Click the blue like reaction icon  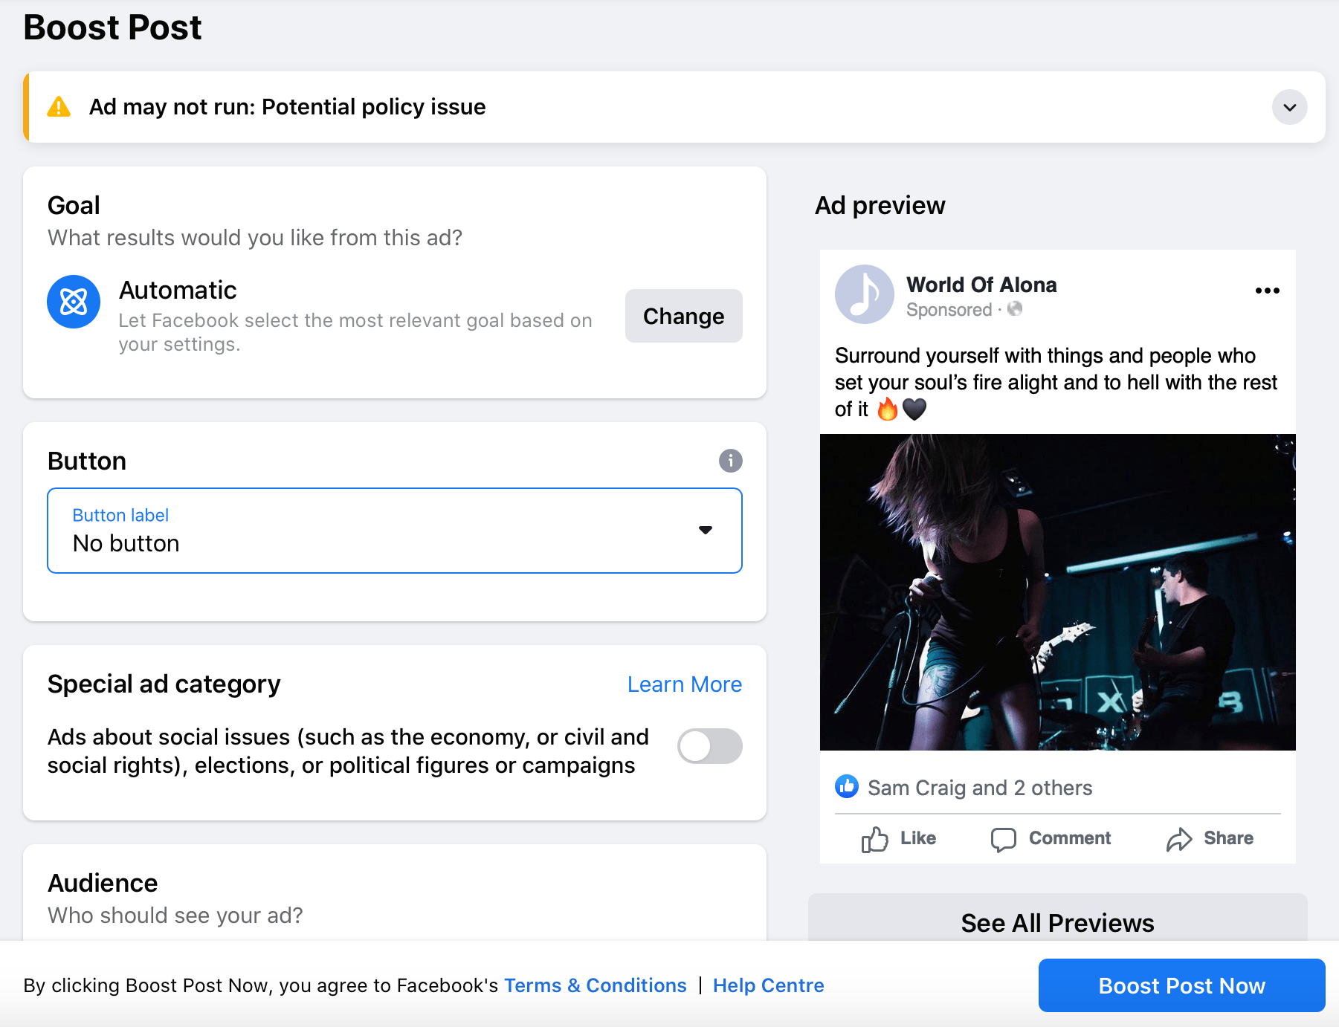click(847, 786)
